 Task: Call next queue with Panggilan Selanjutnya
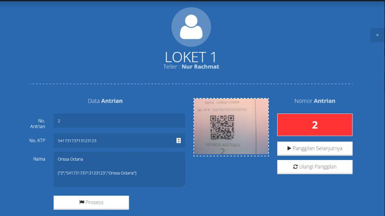[x=315, y=148]
